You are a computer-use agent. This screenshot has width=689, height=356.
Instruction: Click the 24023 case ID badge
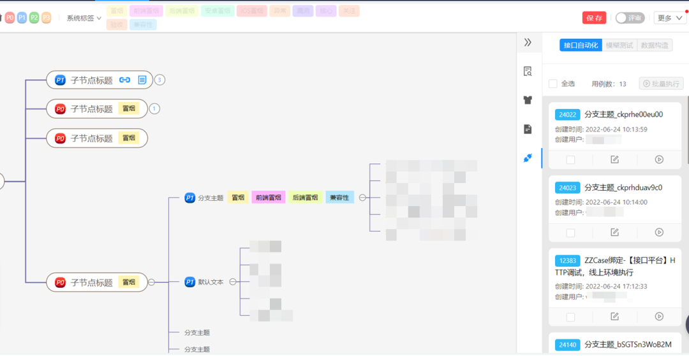click(568, 188)
